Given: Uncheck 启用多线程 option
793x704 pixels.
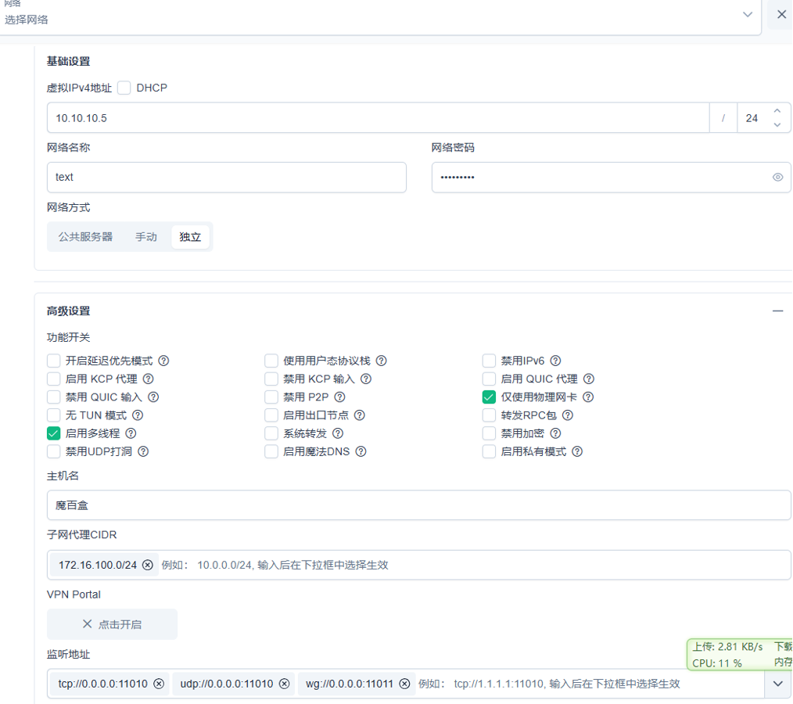Looking at the screenshot, I should click(54, 433).
